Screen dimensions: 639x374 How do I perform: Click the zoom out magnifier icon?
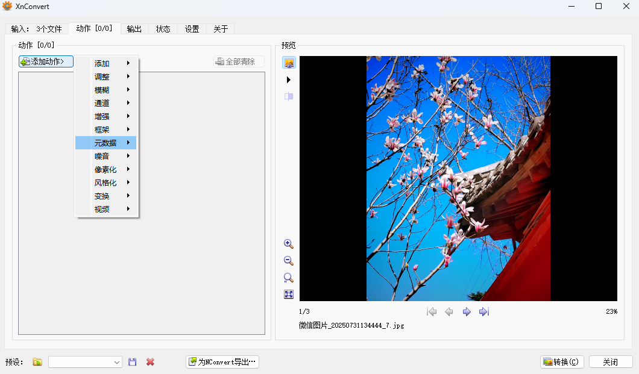point(289,261)
